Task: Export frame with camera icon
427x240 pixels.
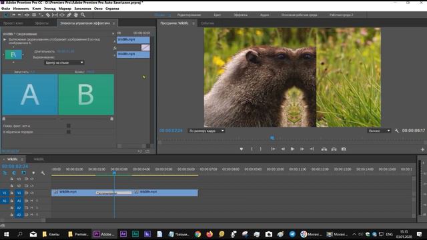Action: (344, 149)
